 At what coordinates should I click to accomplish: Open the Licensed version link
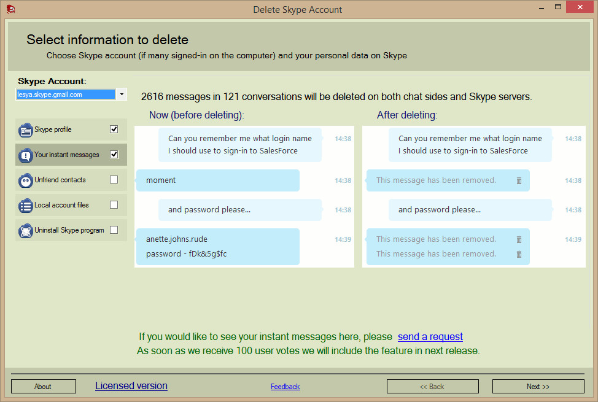pyautogui.click(x=131, y=385)
